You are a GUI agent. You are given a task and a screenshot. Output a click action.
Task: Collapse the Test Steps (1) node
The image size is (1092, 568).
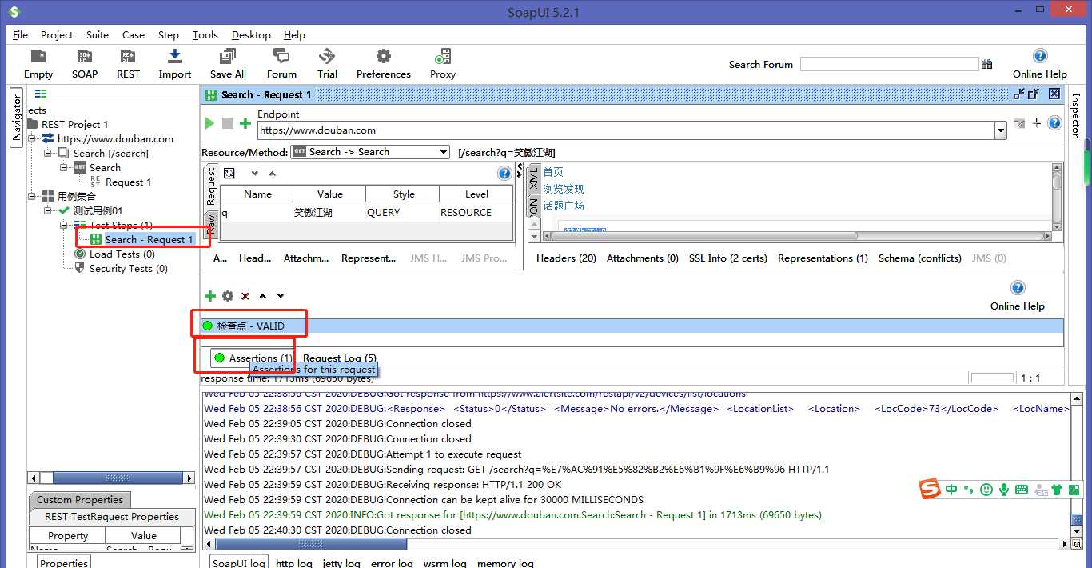[x=64, y=225]
